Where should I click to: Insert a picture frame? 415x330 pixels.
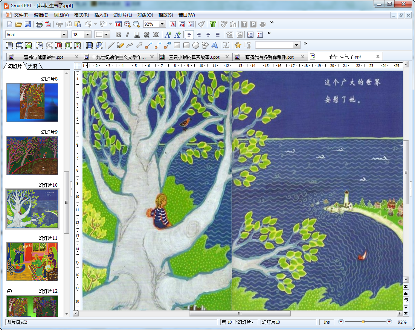tap(28, 45)
